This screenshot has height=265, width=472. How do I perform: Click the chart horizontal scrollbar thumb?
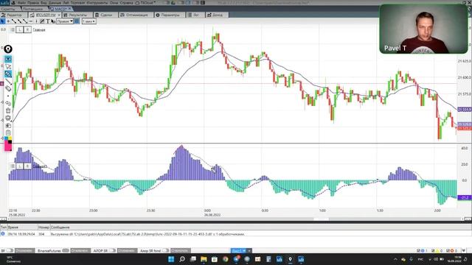coord(322,219)
